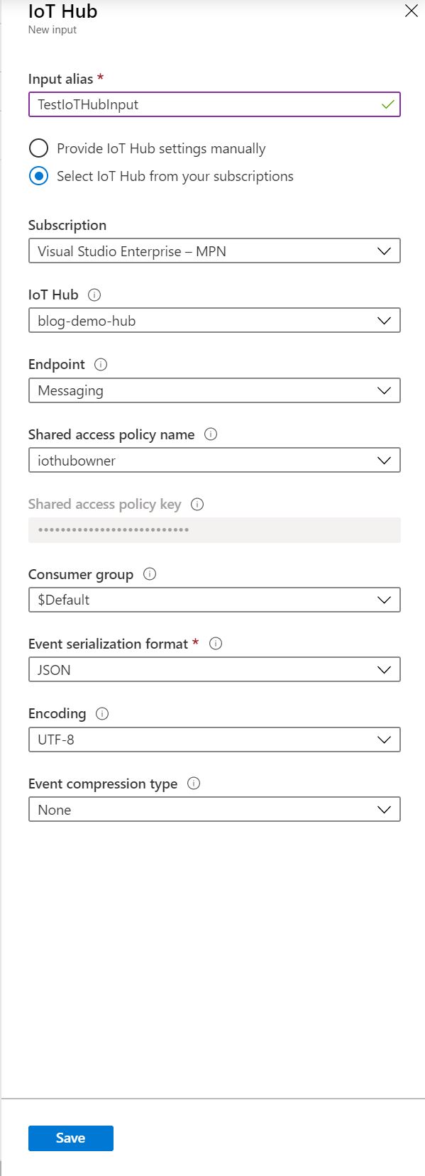Select Provide IoT Hub settings manually
Screen dimensions: 425x1176
[39, 148]
